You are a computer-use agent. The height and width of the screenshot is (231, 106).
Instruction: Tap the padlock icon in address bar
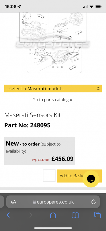34,202
